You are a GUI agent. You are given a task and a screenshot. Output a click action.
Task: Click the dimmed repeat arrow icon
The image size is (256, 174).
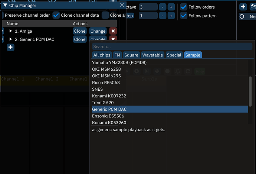coord(188,71)
